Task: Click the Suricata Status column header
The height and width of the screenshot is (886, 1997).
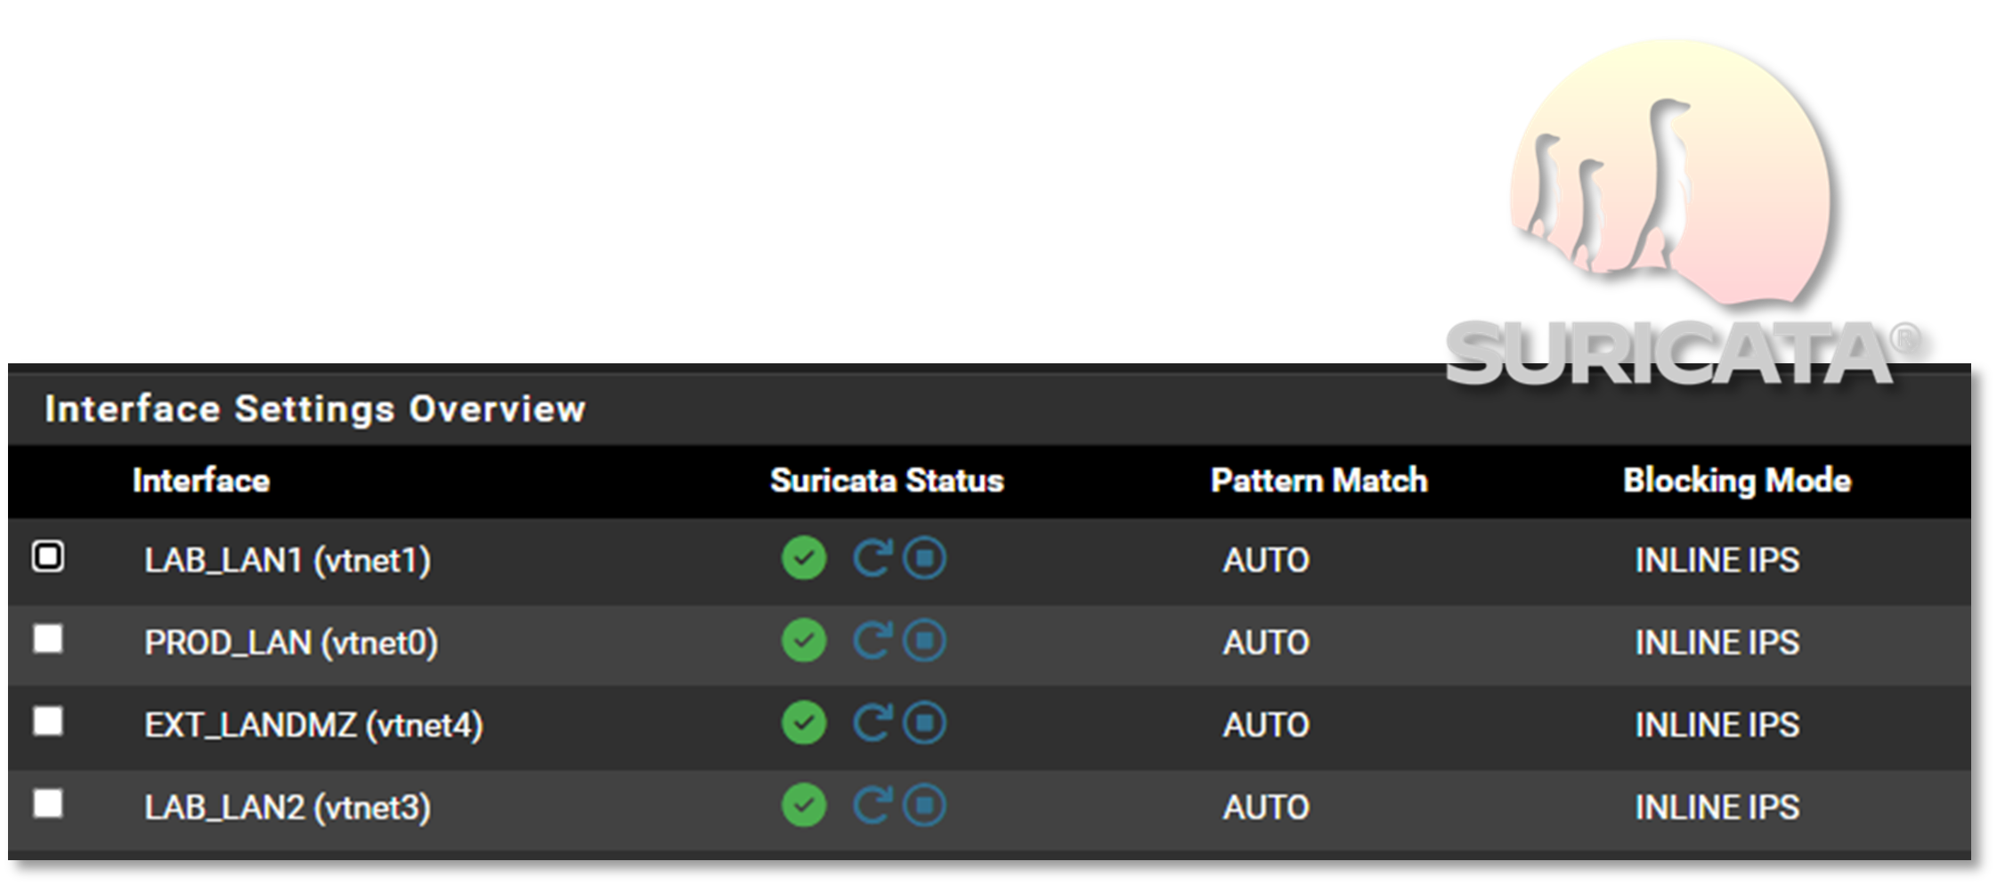Action: (x=887, y=481)
